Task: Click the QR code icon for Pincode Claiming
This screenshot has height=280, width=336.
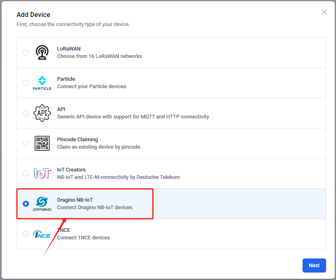Action: [x=42, y=143]
